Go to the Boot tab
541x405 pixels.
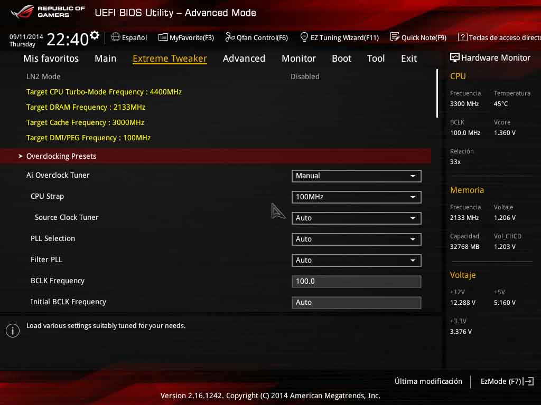tap(342, 59)
